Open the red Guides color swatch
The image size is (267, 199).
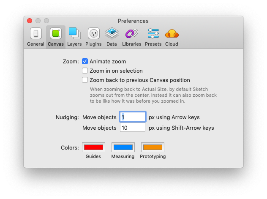point(93,147)
